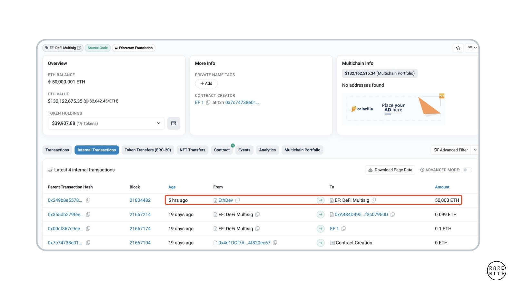Copy address 0x4e1DCf7A...4f820ec67

point(275,243)
